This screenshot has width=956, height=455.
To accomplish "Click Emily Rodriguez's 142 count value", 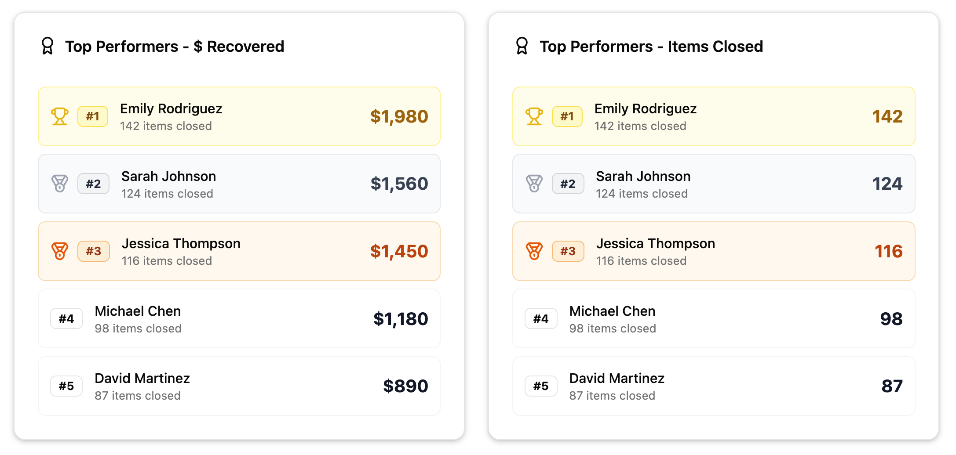I will pos(887,116).
